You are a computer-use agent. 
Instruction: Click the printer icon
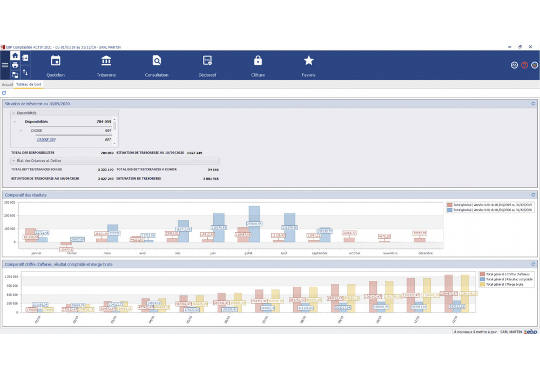pyautogui.click(x=15, y=65)
